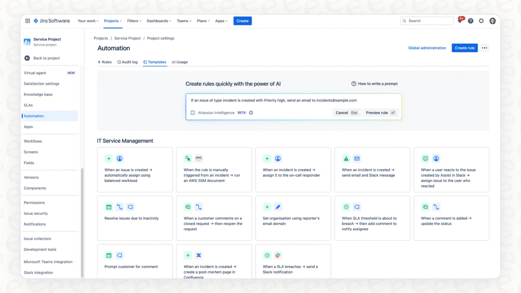
Task: Click the pencil icon on Set organisation template
Action: click(278, 207)
